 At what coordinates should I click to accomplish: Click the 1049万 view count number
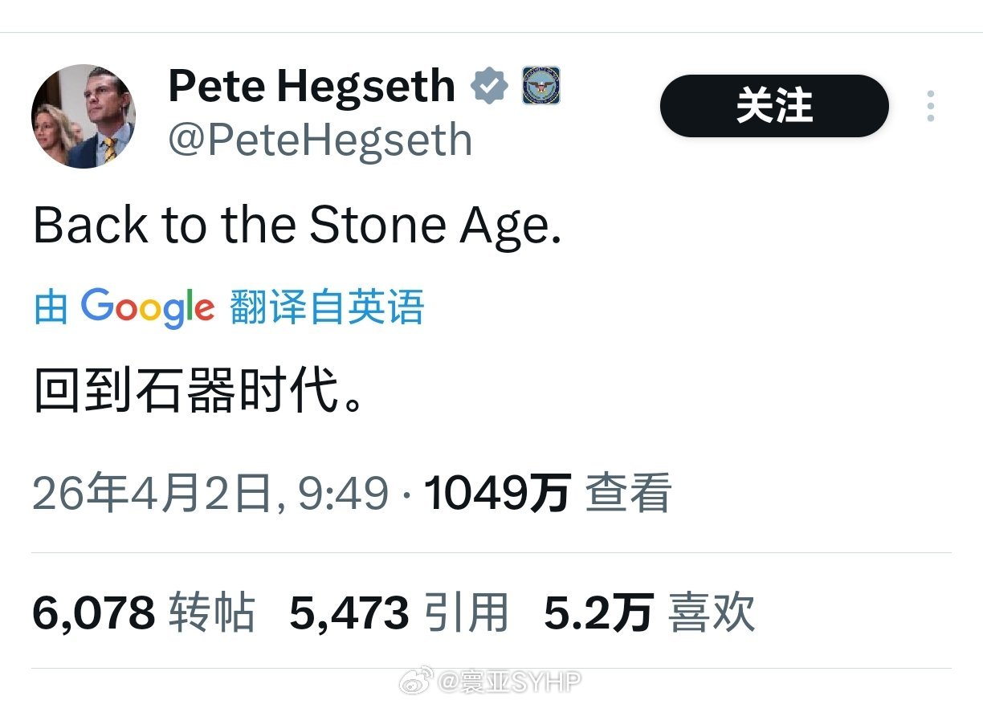point(497,492)
